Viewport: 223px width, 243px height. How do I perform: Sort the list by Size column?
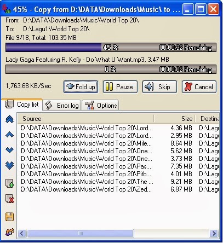point(175,119)
